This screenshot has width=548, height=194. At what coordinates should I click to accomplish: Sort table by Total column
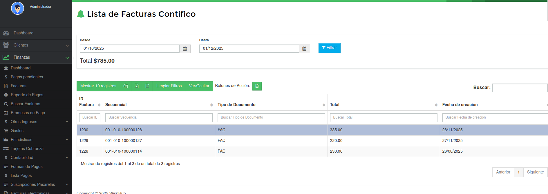point(383,105)
